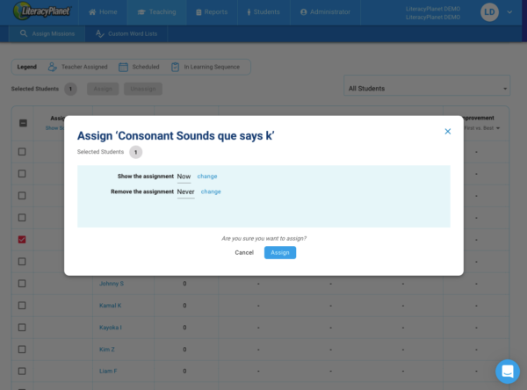This screenshot has height=390, width=527.
Task: Click the In Learning Sequence legend icon
Action: point(176,67)
